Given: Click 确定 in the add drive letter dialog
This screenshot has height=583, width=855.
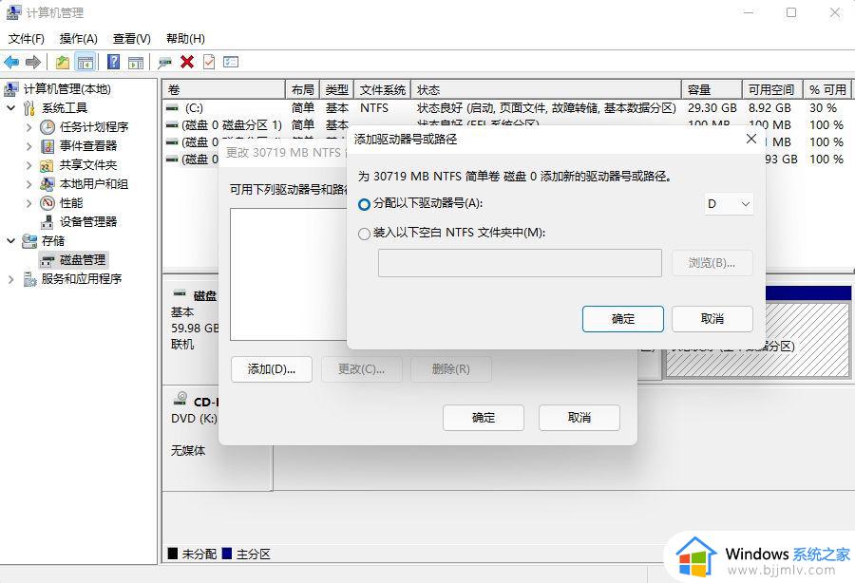Looking at the screenshot, I should click(x=622, y=319).
